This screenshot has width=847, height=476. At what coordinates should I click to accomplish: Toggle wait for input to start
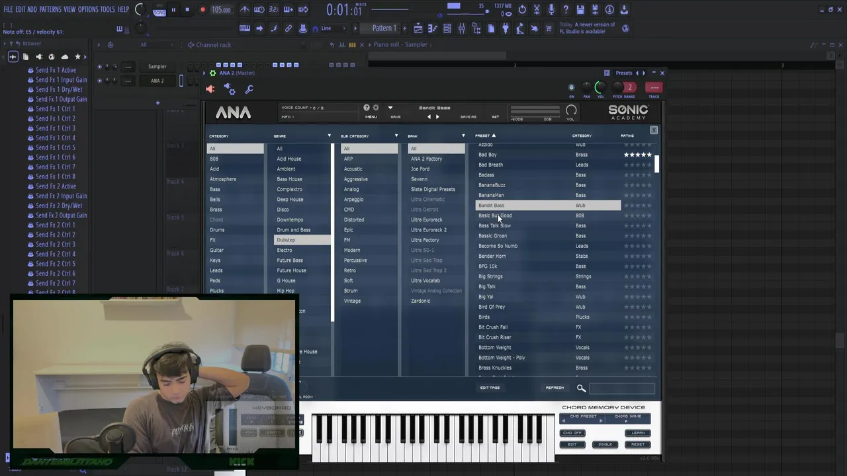pos(259,10)
